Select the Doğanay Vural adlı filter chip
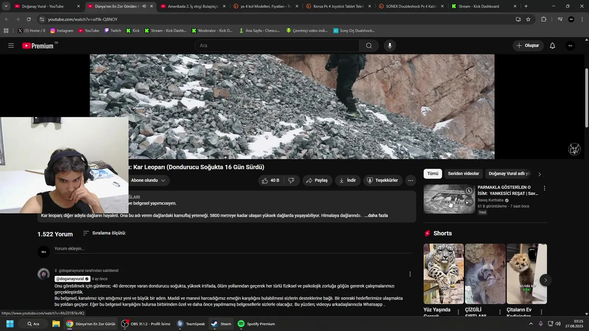The image size is (589, 331). point(509,174)
